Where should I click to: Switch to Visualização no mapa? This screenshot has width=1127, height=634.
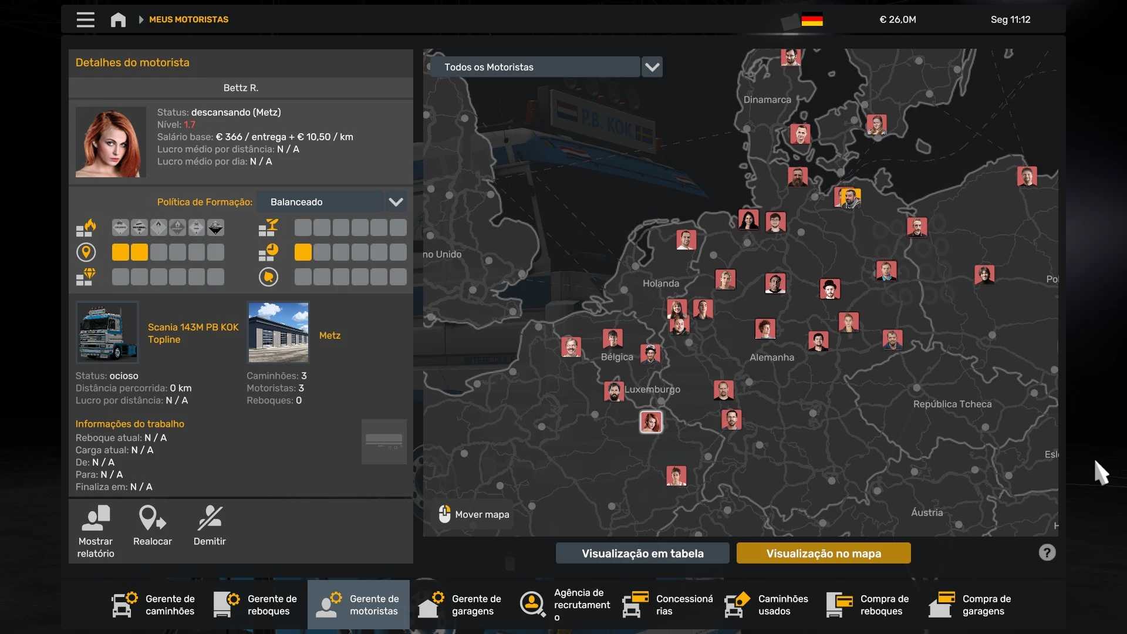tap(823, 553)
